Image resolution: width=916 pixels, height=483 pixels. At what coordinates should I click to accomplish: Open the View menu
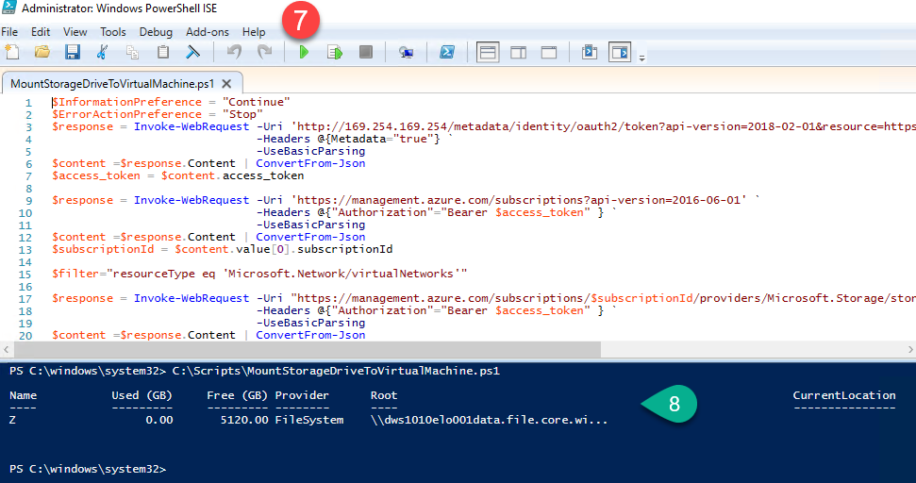tap(75, 32)
